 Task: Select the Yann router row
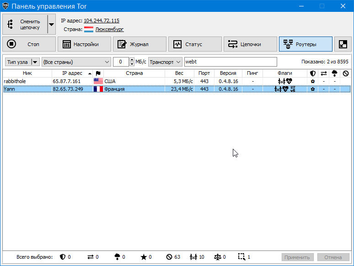click(x=177, y=89)
